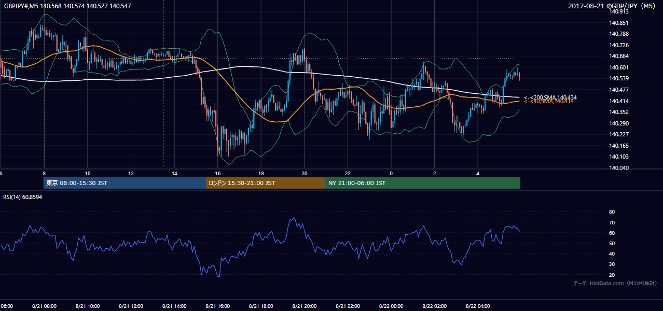The height and width of the screenshot is (311, 663).
Task: Click hour tick 16 under price chart
Action: 218,174
